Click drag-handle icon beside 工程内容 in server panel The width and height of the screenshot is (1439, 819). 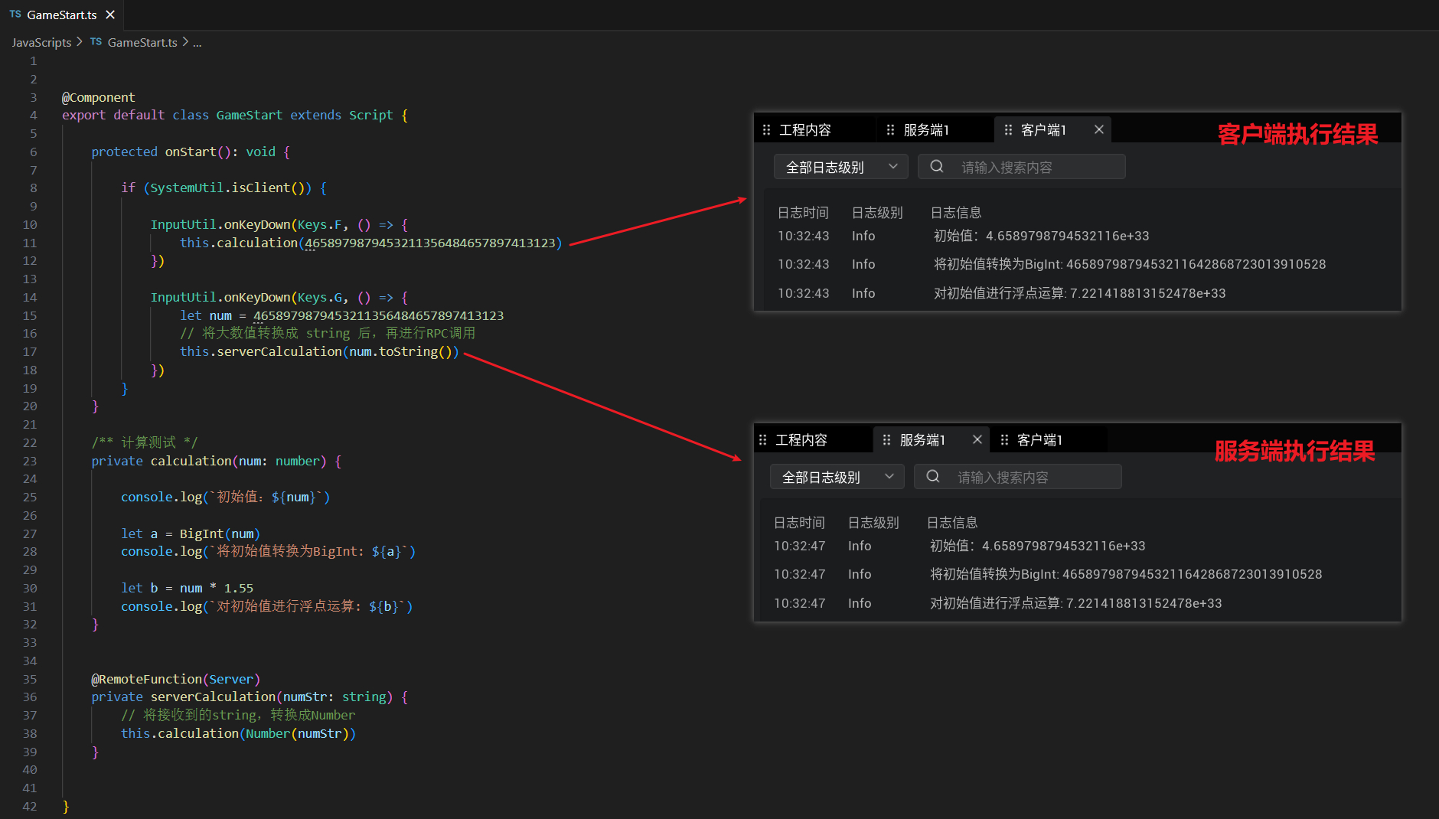[x=762, y=440]
